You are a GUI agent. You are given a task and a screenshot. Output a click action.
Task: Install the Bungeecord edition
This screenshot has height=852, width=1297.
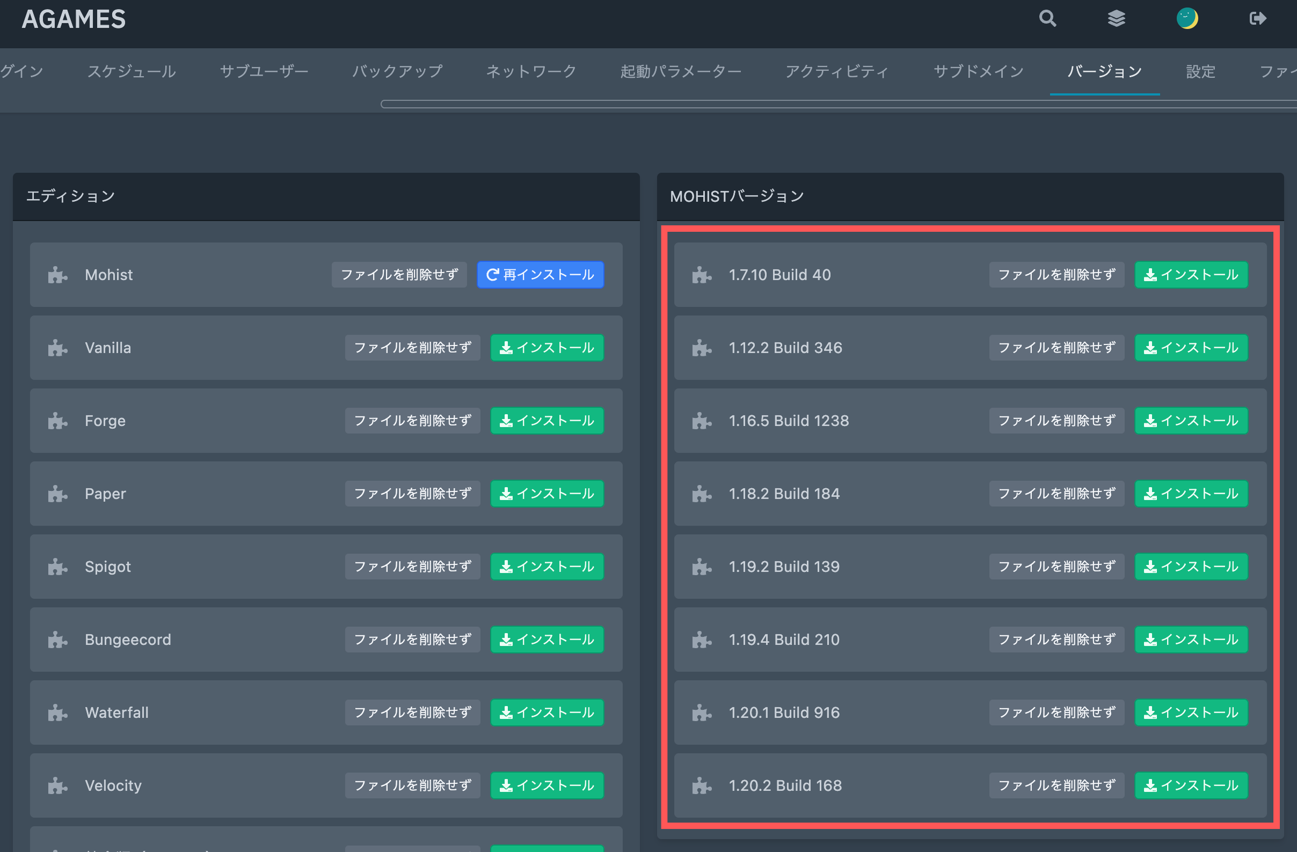tap(547, 640)
